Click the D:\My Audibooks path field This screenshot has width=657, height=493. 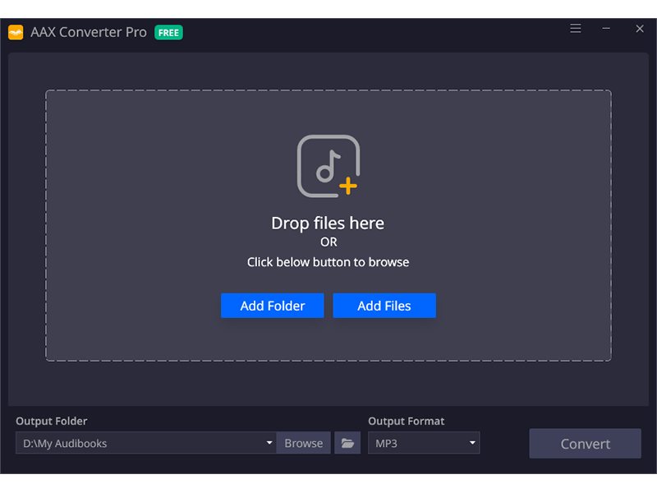[146, 443]
